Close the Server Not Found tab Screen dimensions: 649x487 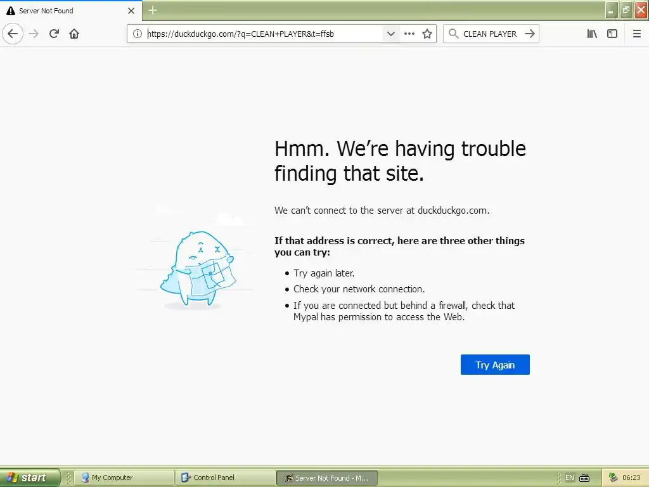(131, 11)
